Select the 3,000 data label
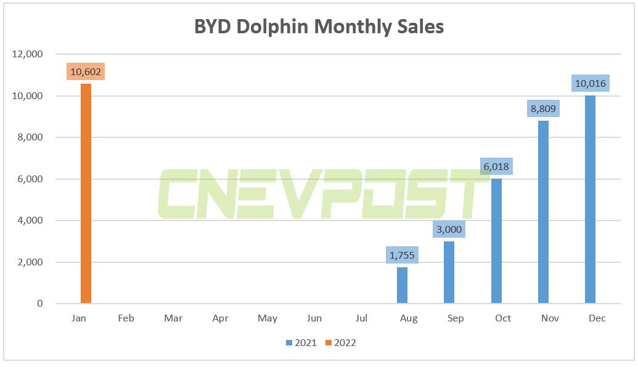Screen dimensions: 638x367 [449, 229]
